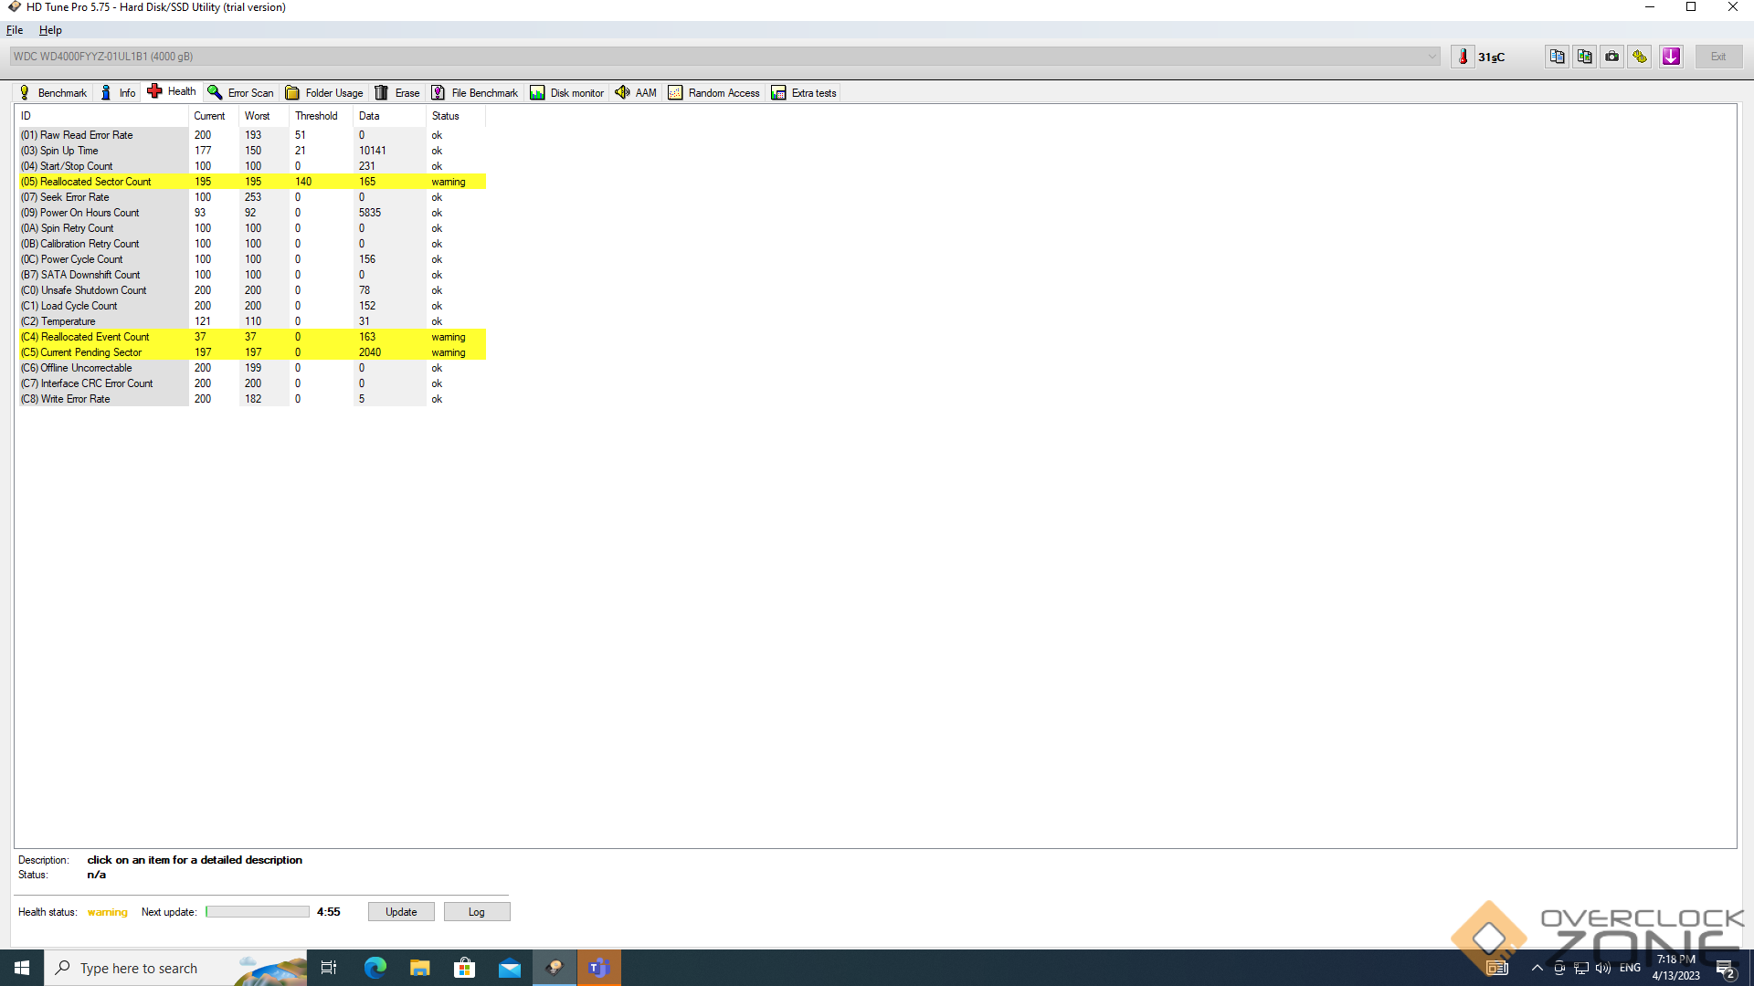Click the copy text to clipboard icon

click(1557, 57)
